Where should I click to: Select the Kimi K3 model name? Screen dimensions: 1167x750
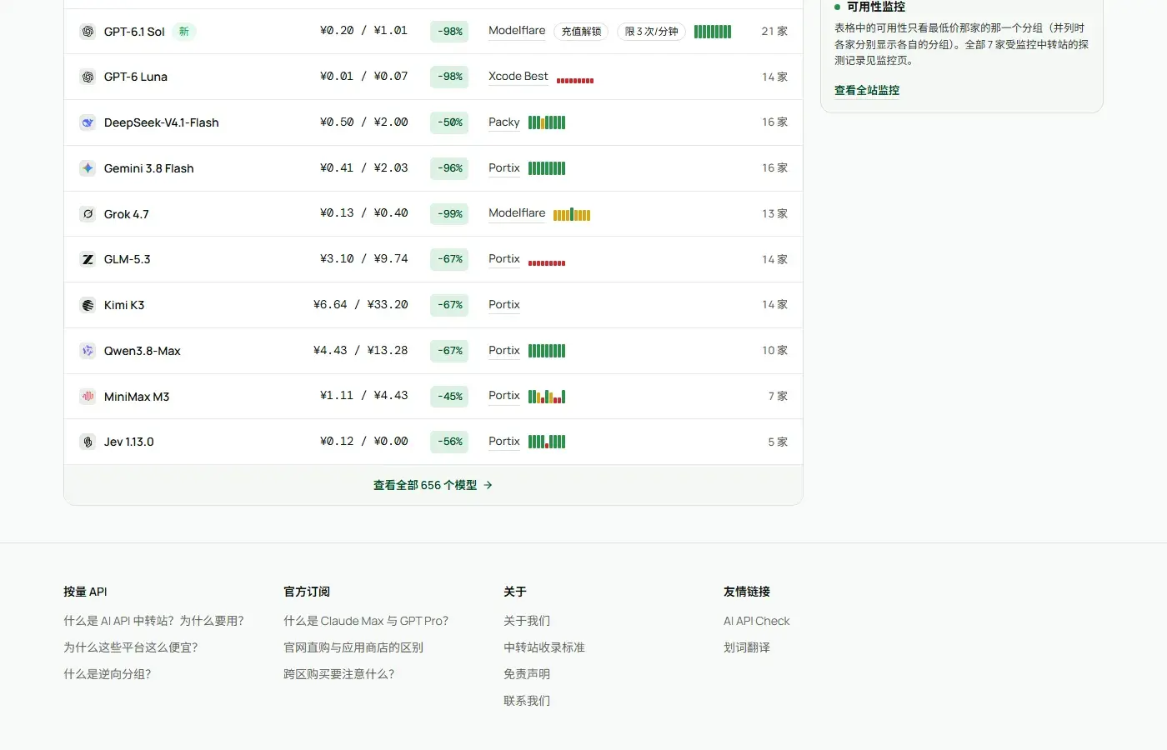pos(124,305)
